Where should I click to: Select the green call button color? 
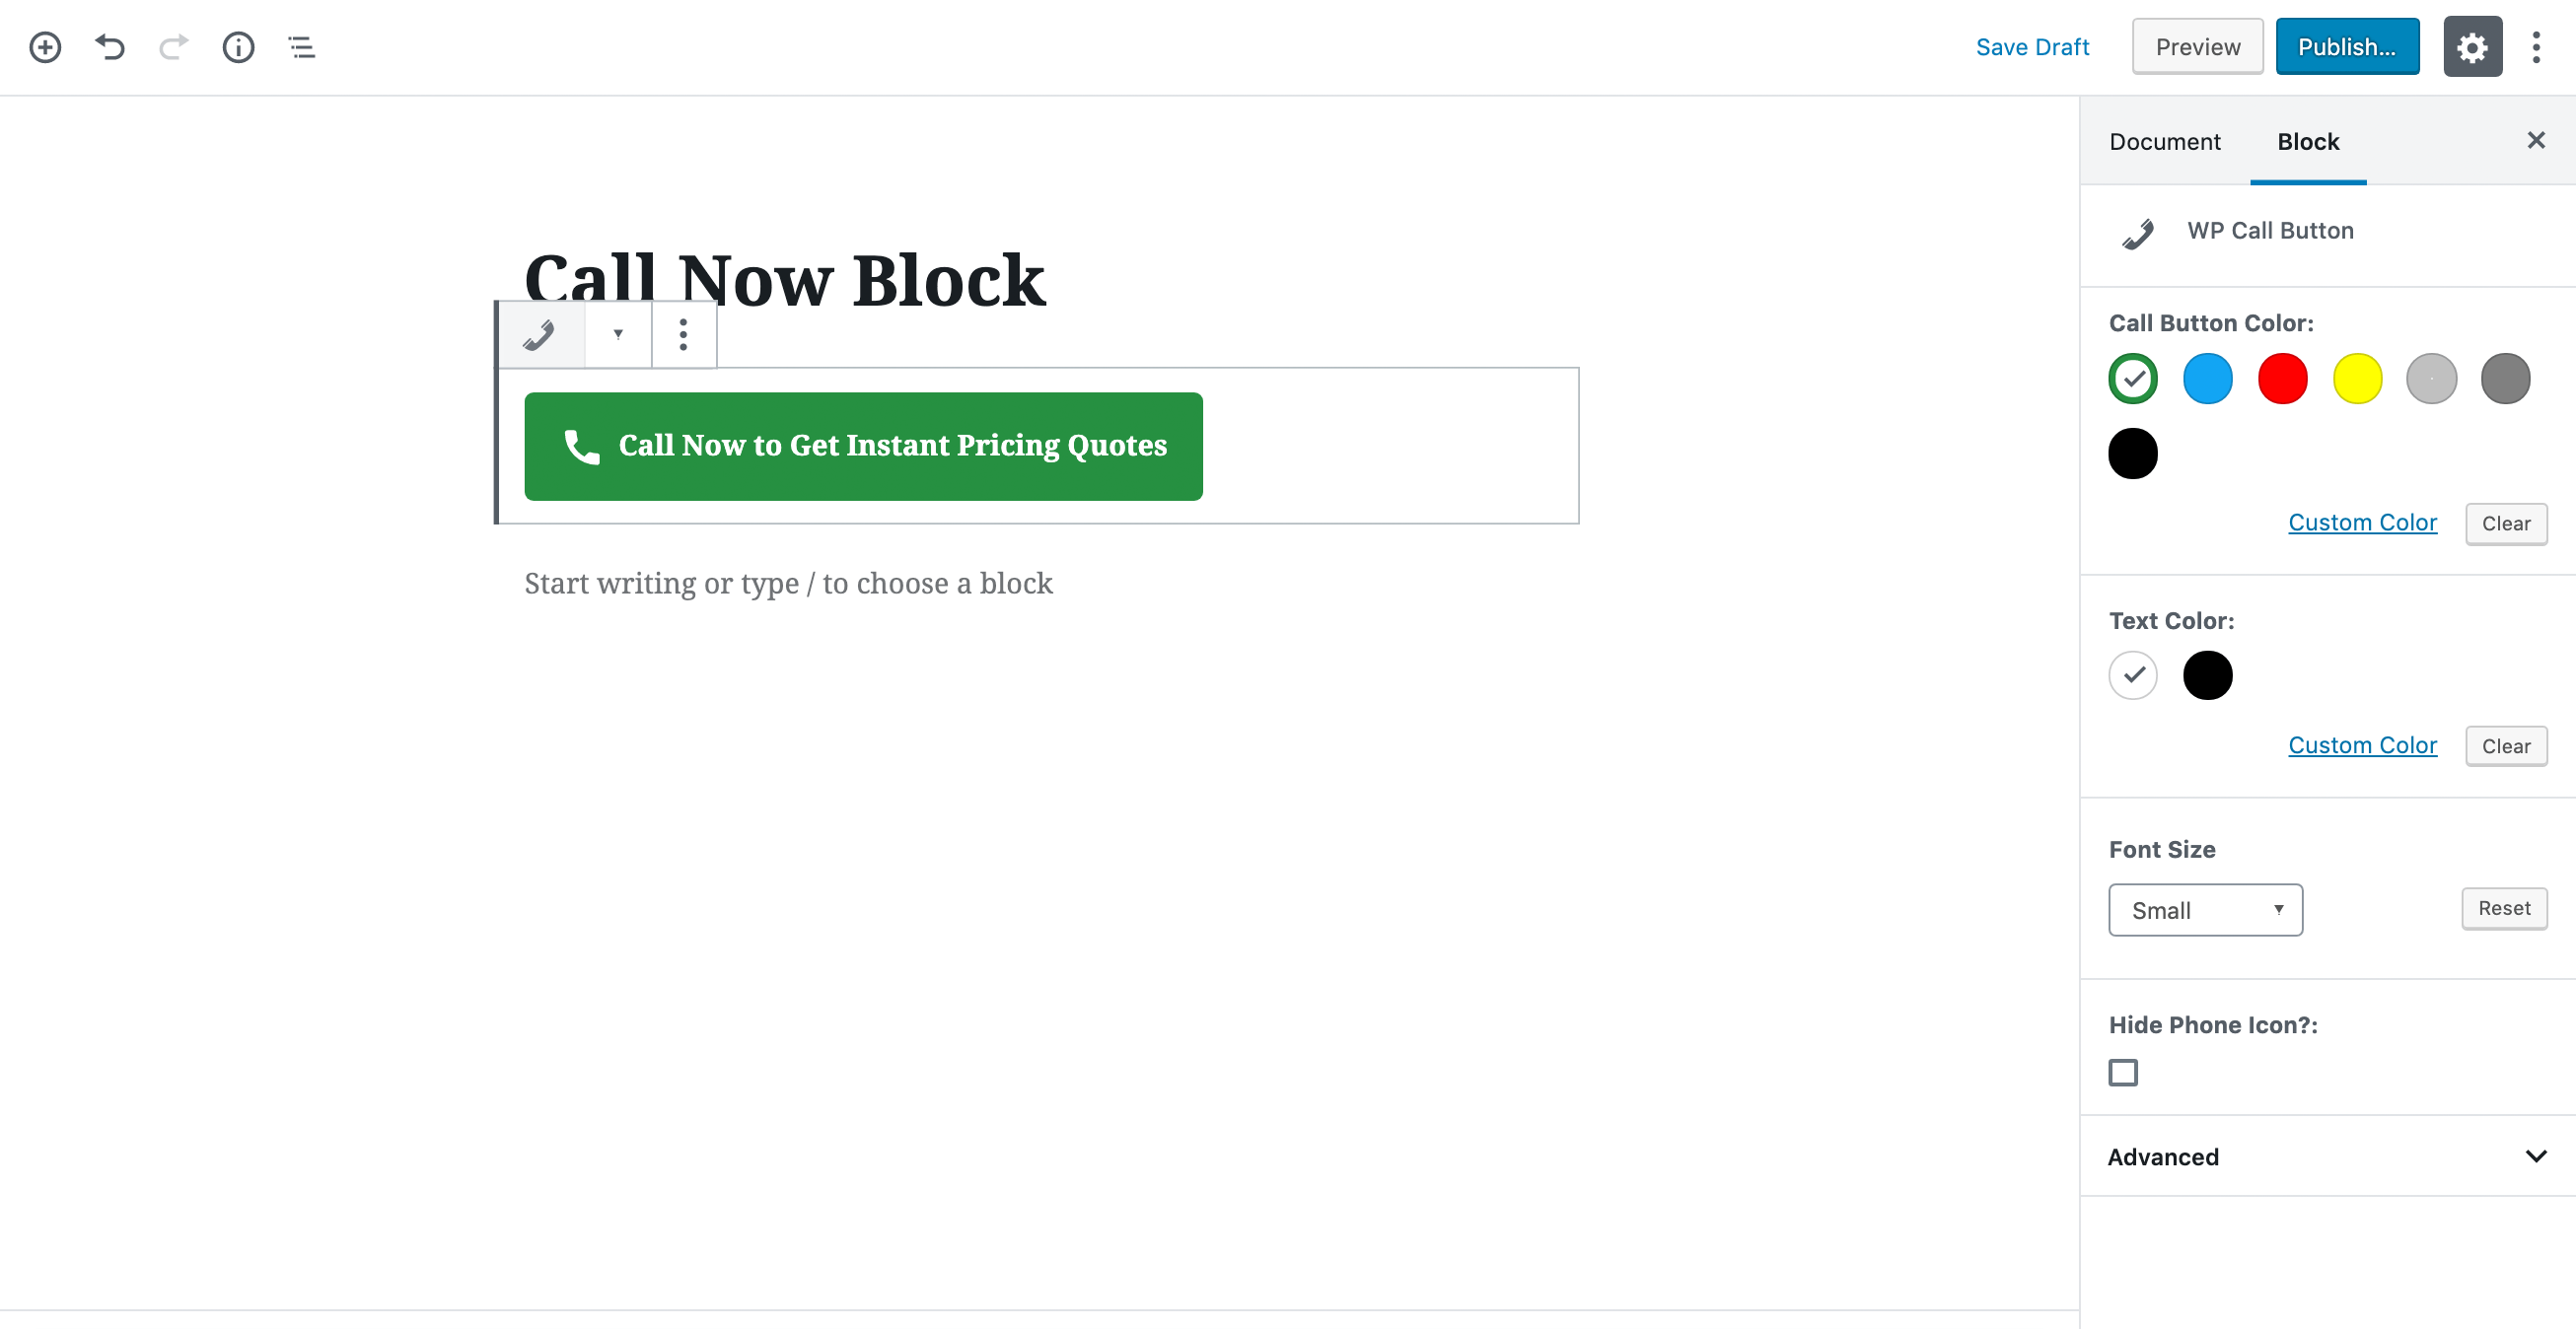tap(2132, 378)
